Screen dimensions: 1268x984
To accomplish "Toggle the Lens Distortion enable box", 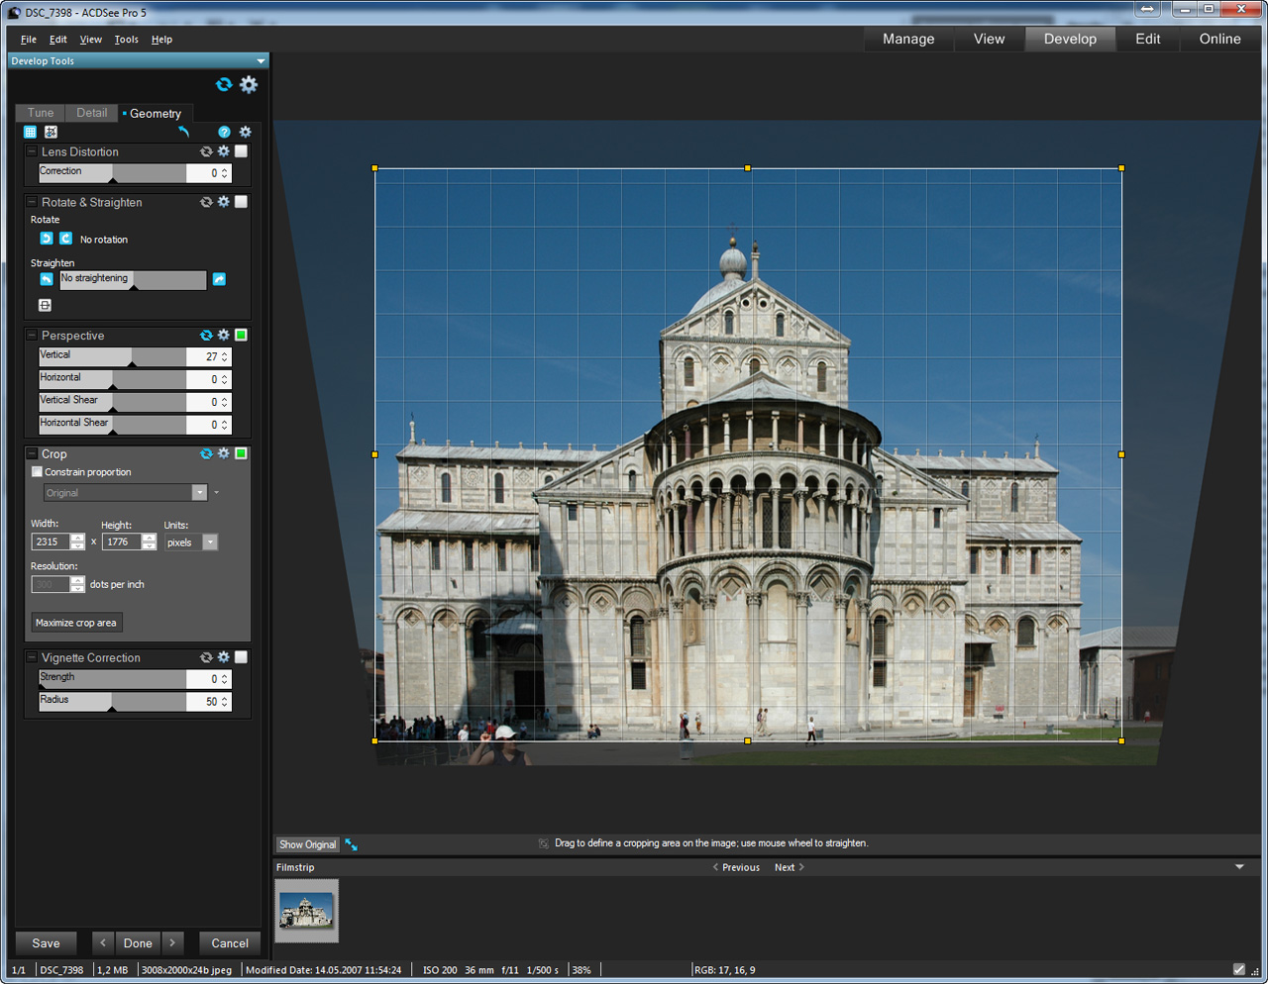I will pos(241,151).
